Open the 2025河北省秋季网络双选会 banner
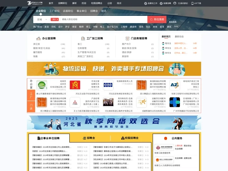 point(114,123)
